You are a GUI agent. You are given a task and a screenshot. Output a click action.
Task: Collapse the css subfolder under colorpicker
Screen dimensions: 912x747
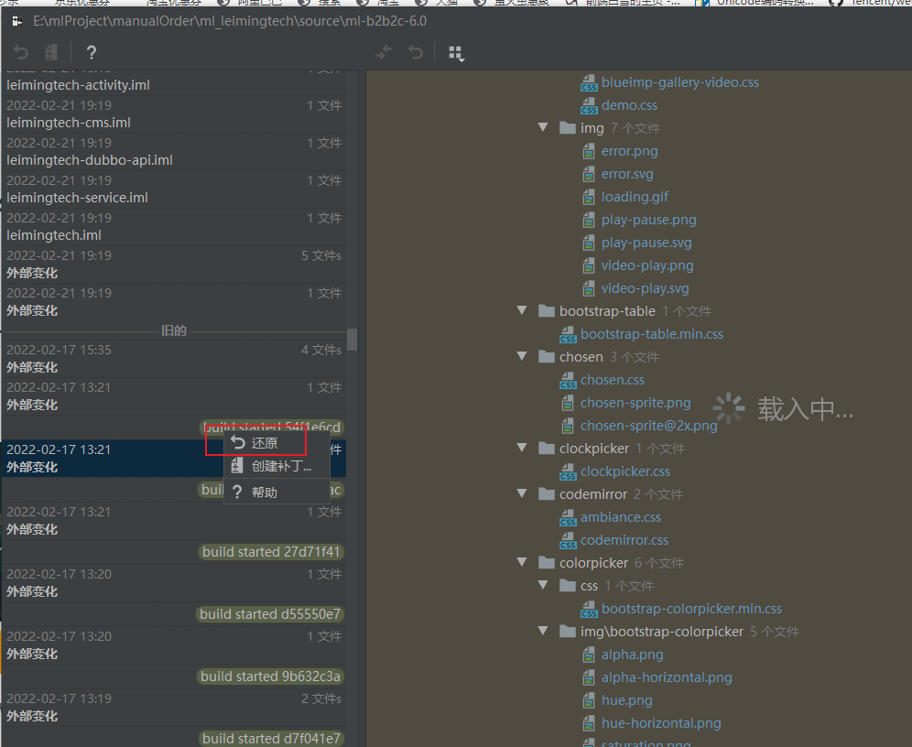[543, 585]
